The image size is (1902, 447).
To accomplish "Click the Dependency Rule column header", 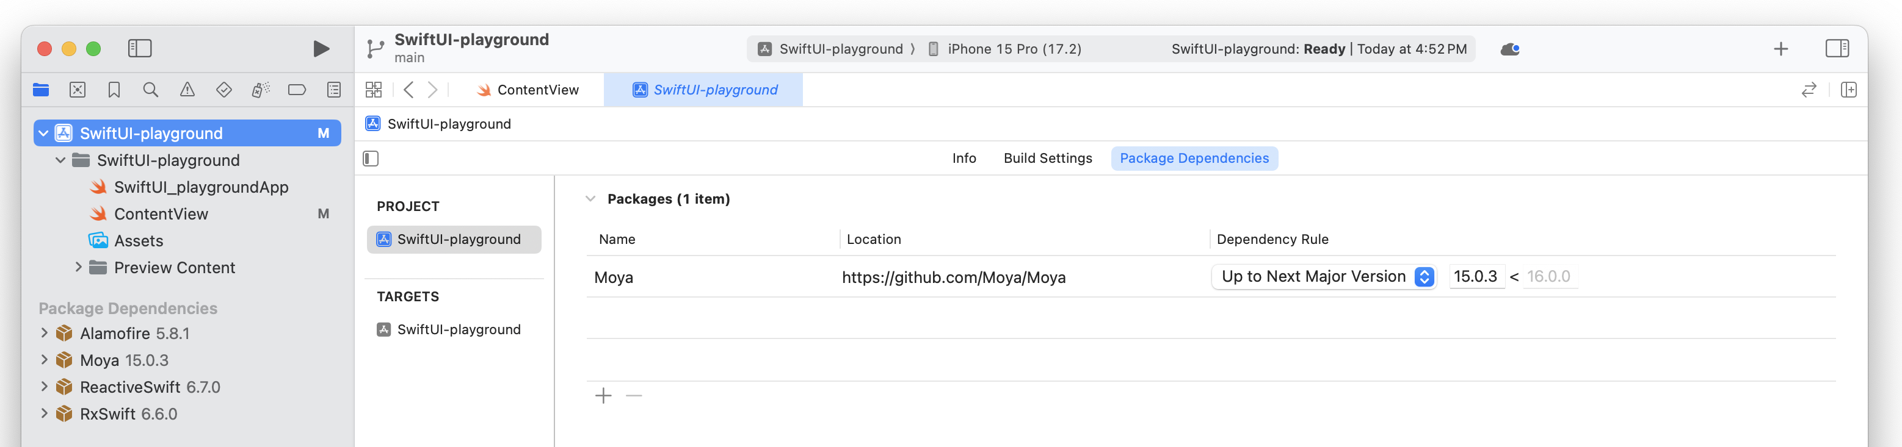I will tap(1272, 239).
